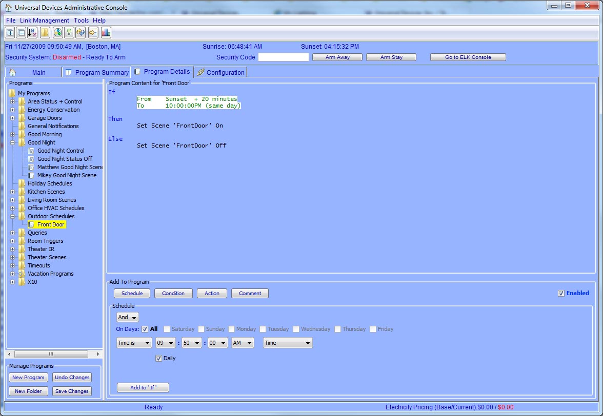This screenshot has height=416, width=603.
Task: Click the bar chart toolbar icon
Action: tap(106, 33)
